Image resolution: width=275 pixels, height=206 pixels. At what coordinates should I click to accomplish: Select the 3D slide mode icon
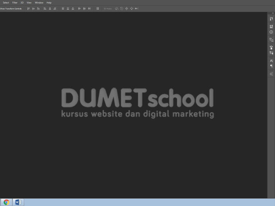pyautogui.click(x=132, y=9)
